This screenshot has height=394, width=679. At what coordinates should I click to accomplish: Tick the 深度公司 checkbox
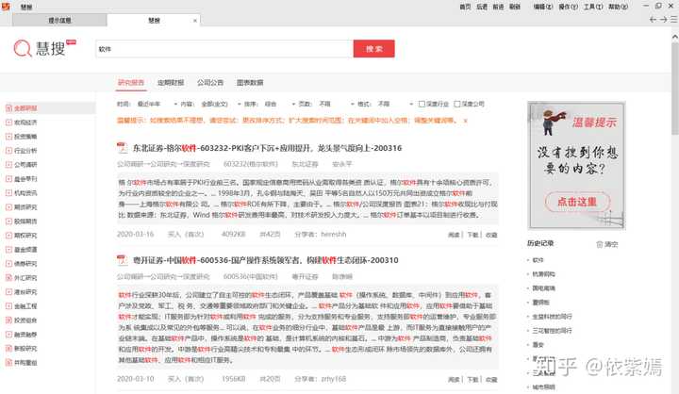(457, 104)
